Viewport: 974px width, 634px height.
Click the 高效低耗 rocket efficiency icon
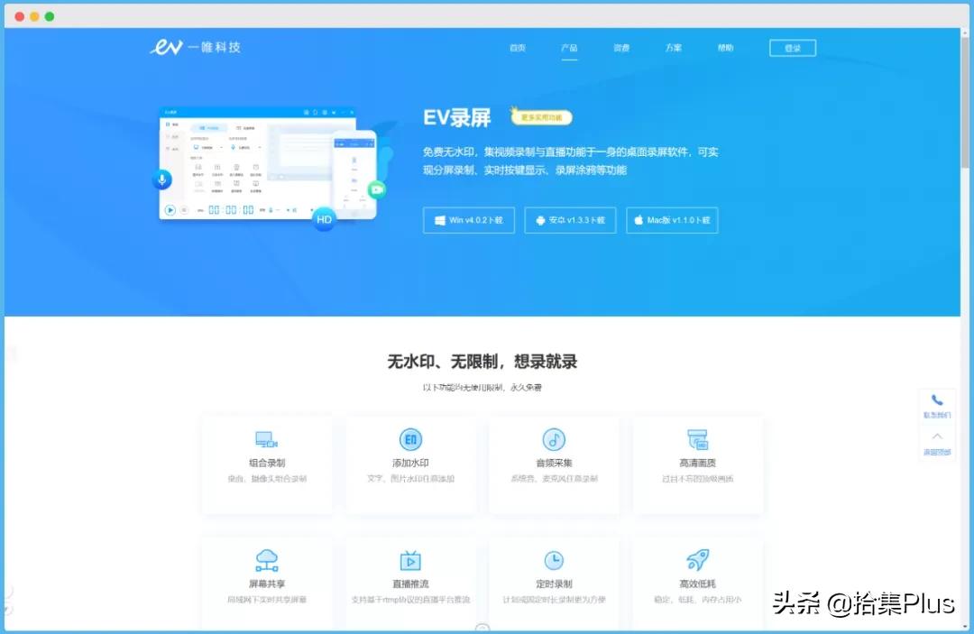pyautogui.click(x=698, y=559)
